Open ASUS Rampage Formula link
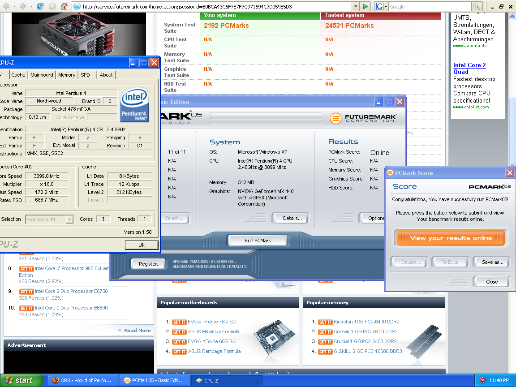The image size is (516, 387). [214, 351]
